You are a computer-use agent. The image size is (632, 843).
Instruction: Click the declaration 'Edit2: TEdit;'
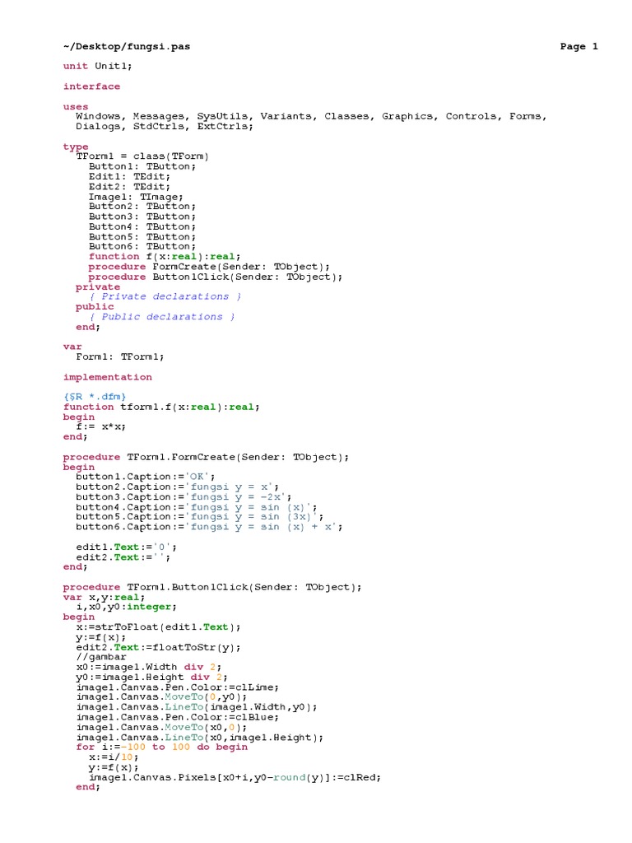point(129,187)
